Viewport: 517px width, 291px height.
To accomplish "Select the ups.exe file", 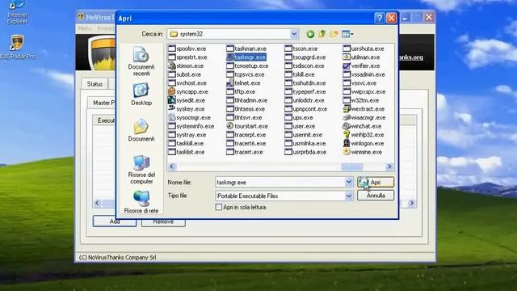I will (x=299, y=117).
